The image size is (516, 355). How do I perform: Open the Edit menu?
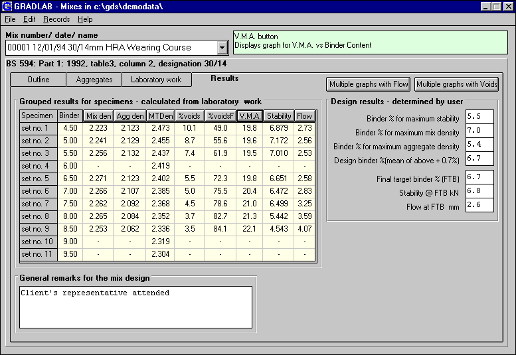click(x=29, y=19)
